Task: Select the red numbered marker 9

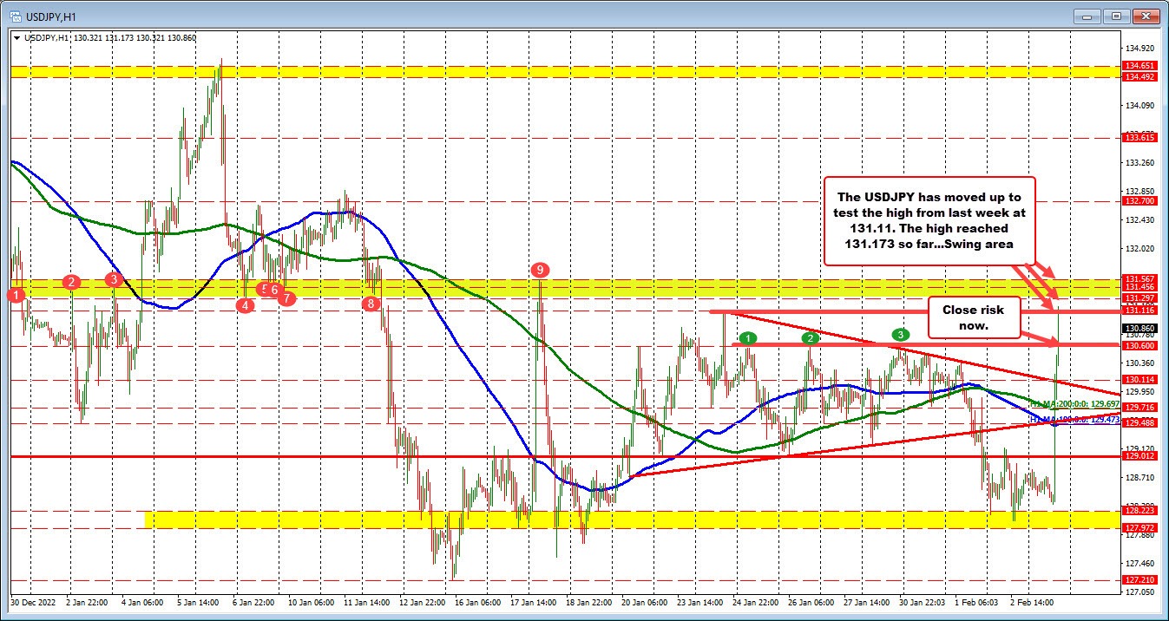Action: [x=540, y=270]
